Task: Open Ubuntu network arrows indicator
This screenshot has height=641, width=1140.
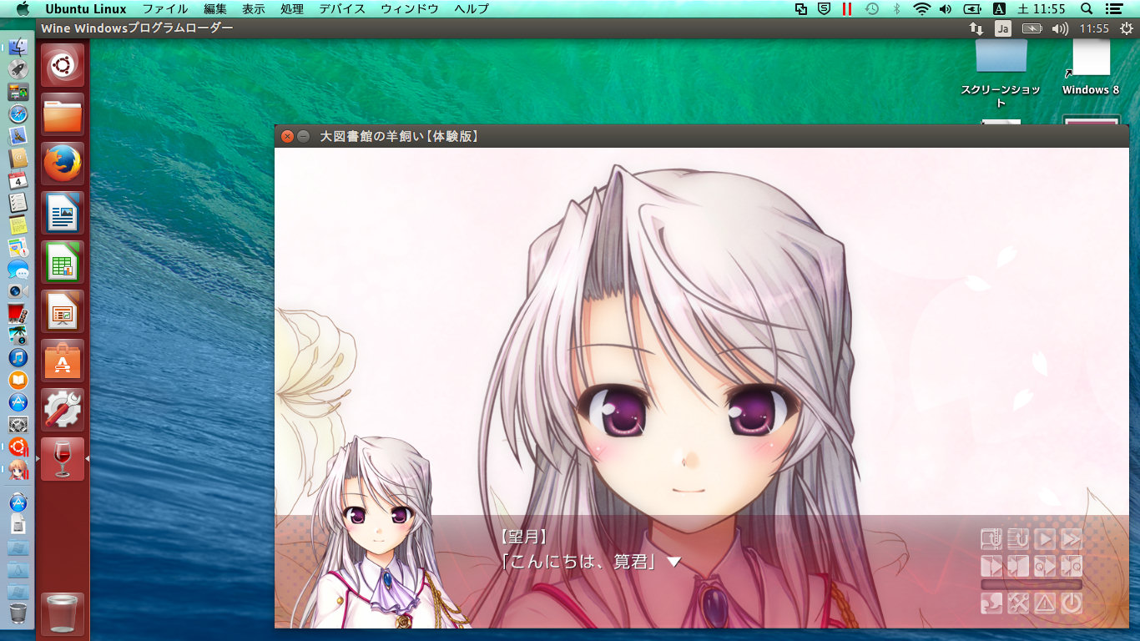Action: [976, 28]
